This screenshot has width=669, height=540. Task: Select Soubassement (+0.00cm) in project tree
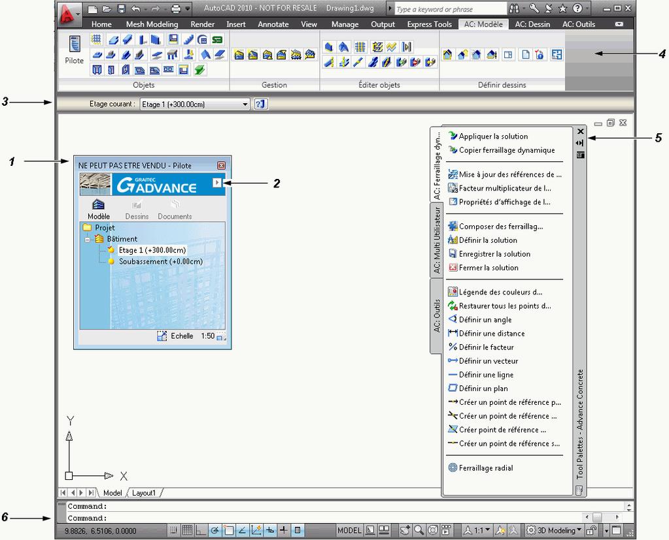(x=160, y=261)
